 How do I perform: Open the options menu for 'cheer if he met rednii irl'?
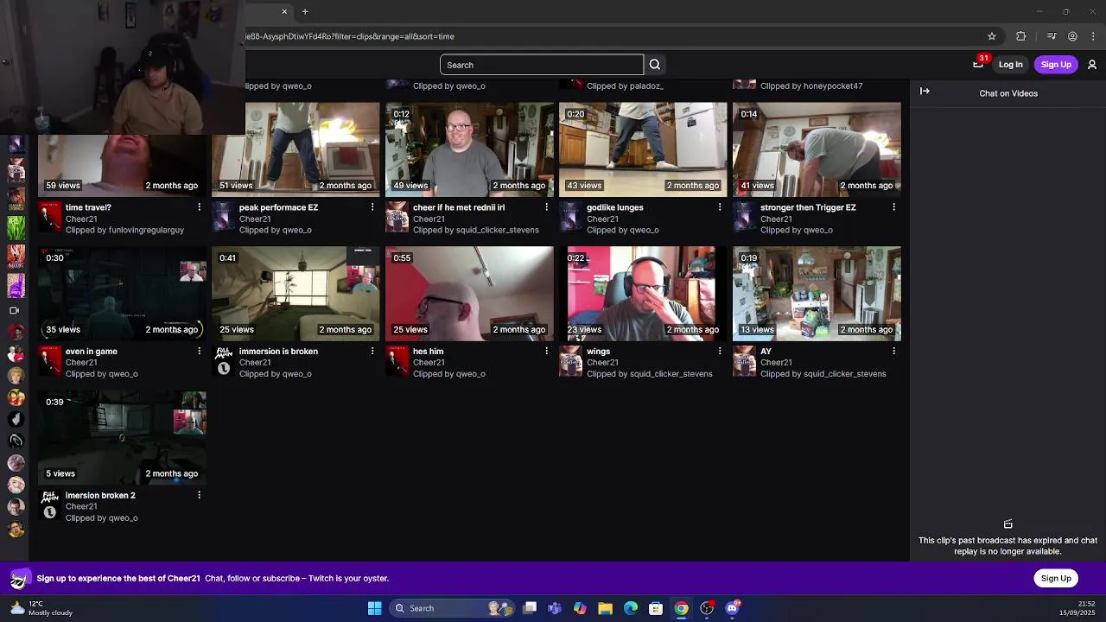(546, 207)
